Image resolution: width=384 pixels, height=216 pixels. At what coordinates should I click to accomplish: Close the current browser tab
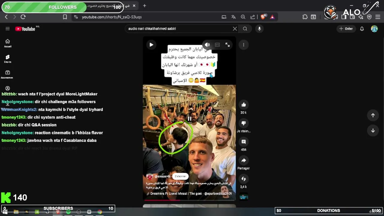tap(134, 6)
